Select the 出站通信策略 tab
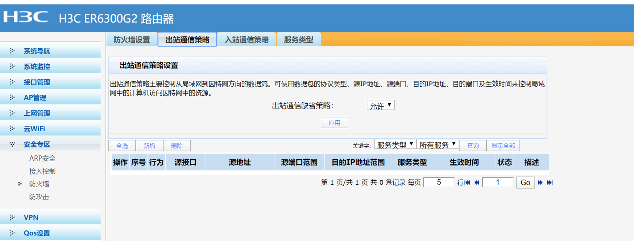 pos(187,40)
